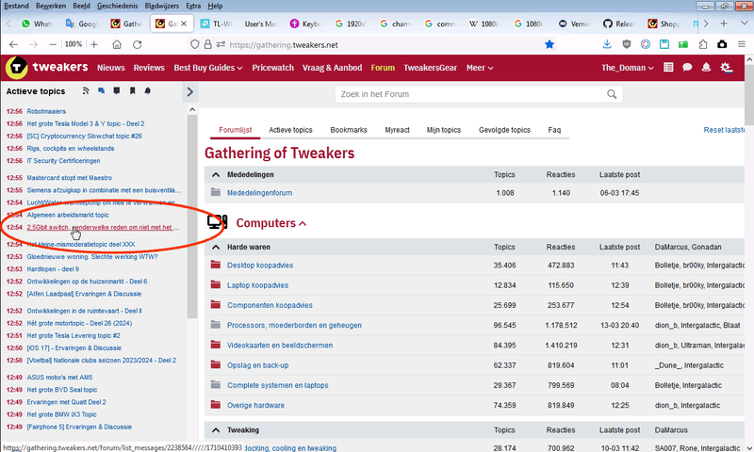Collapse the Mededelingen section chevron
The height and width of the screenshot is (452, 754).
point(216,175)
